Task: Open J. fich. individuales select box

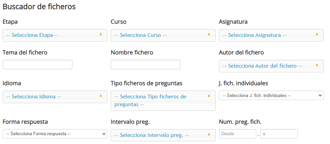Action: [271, 95]
